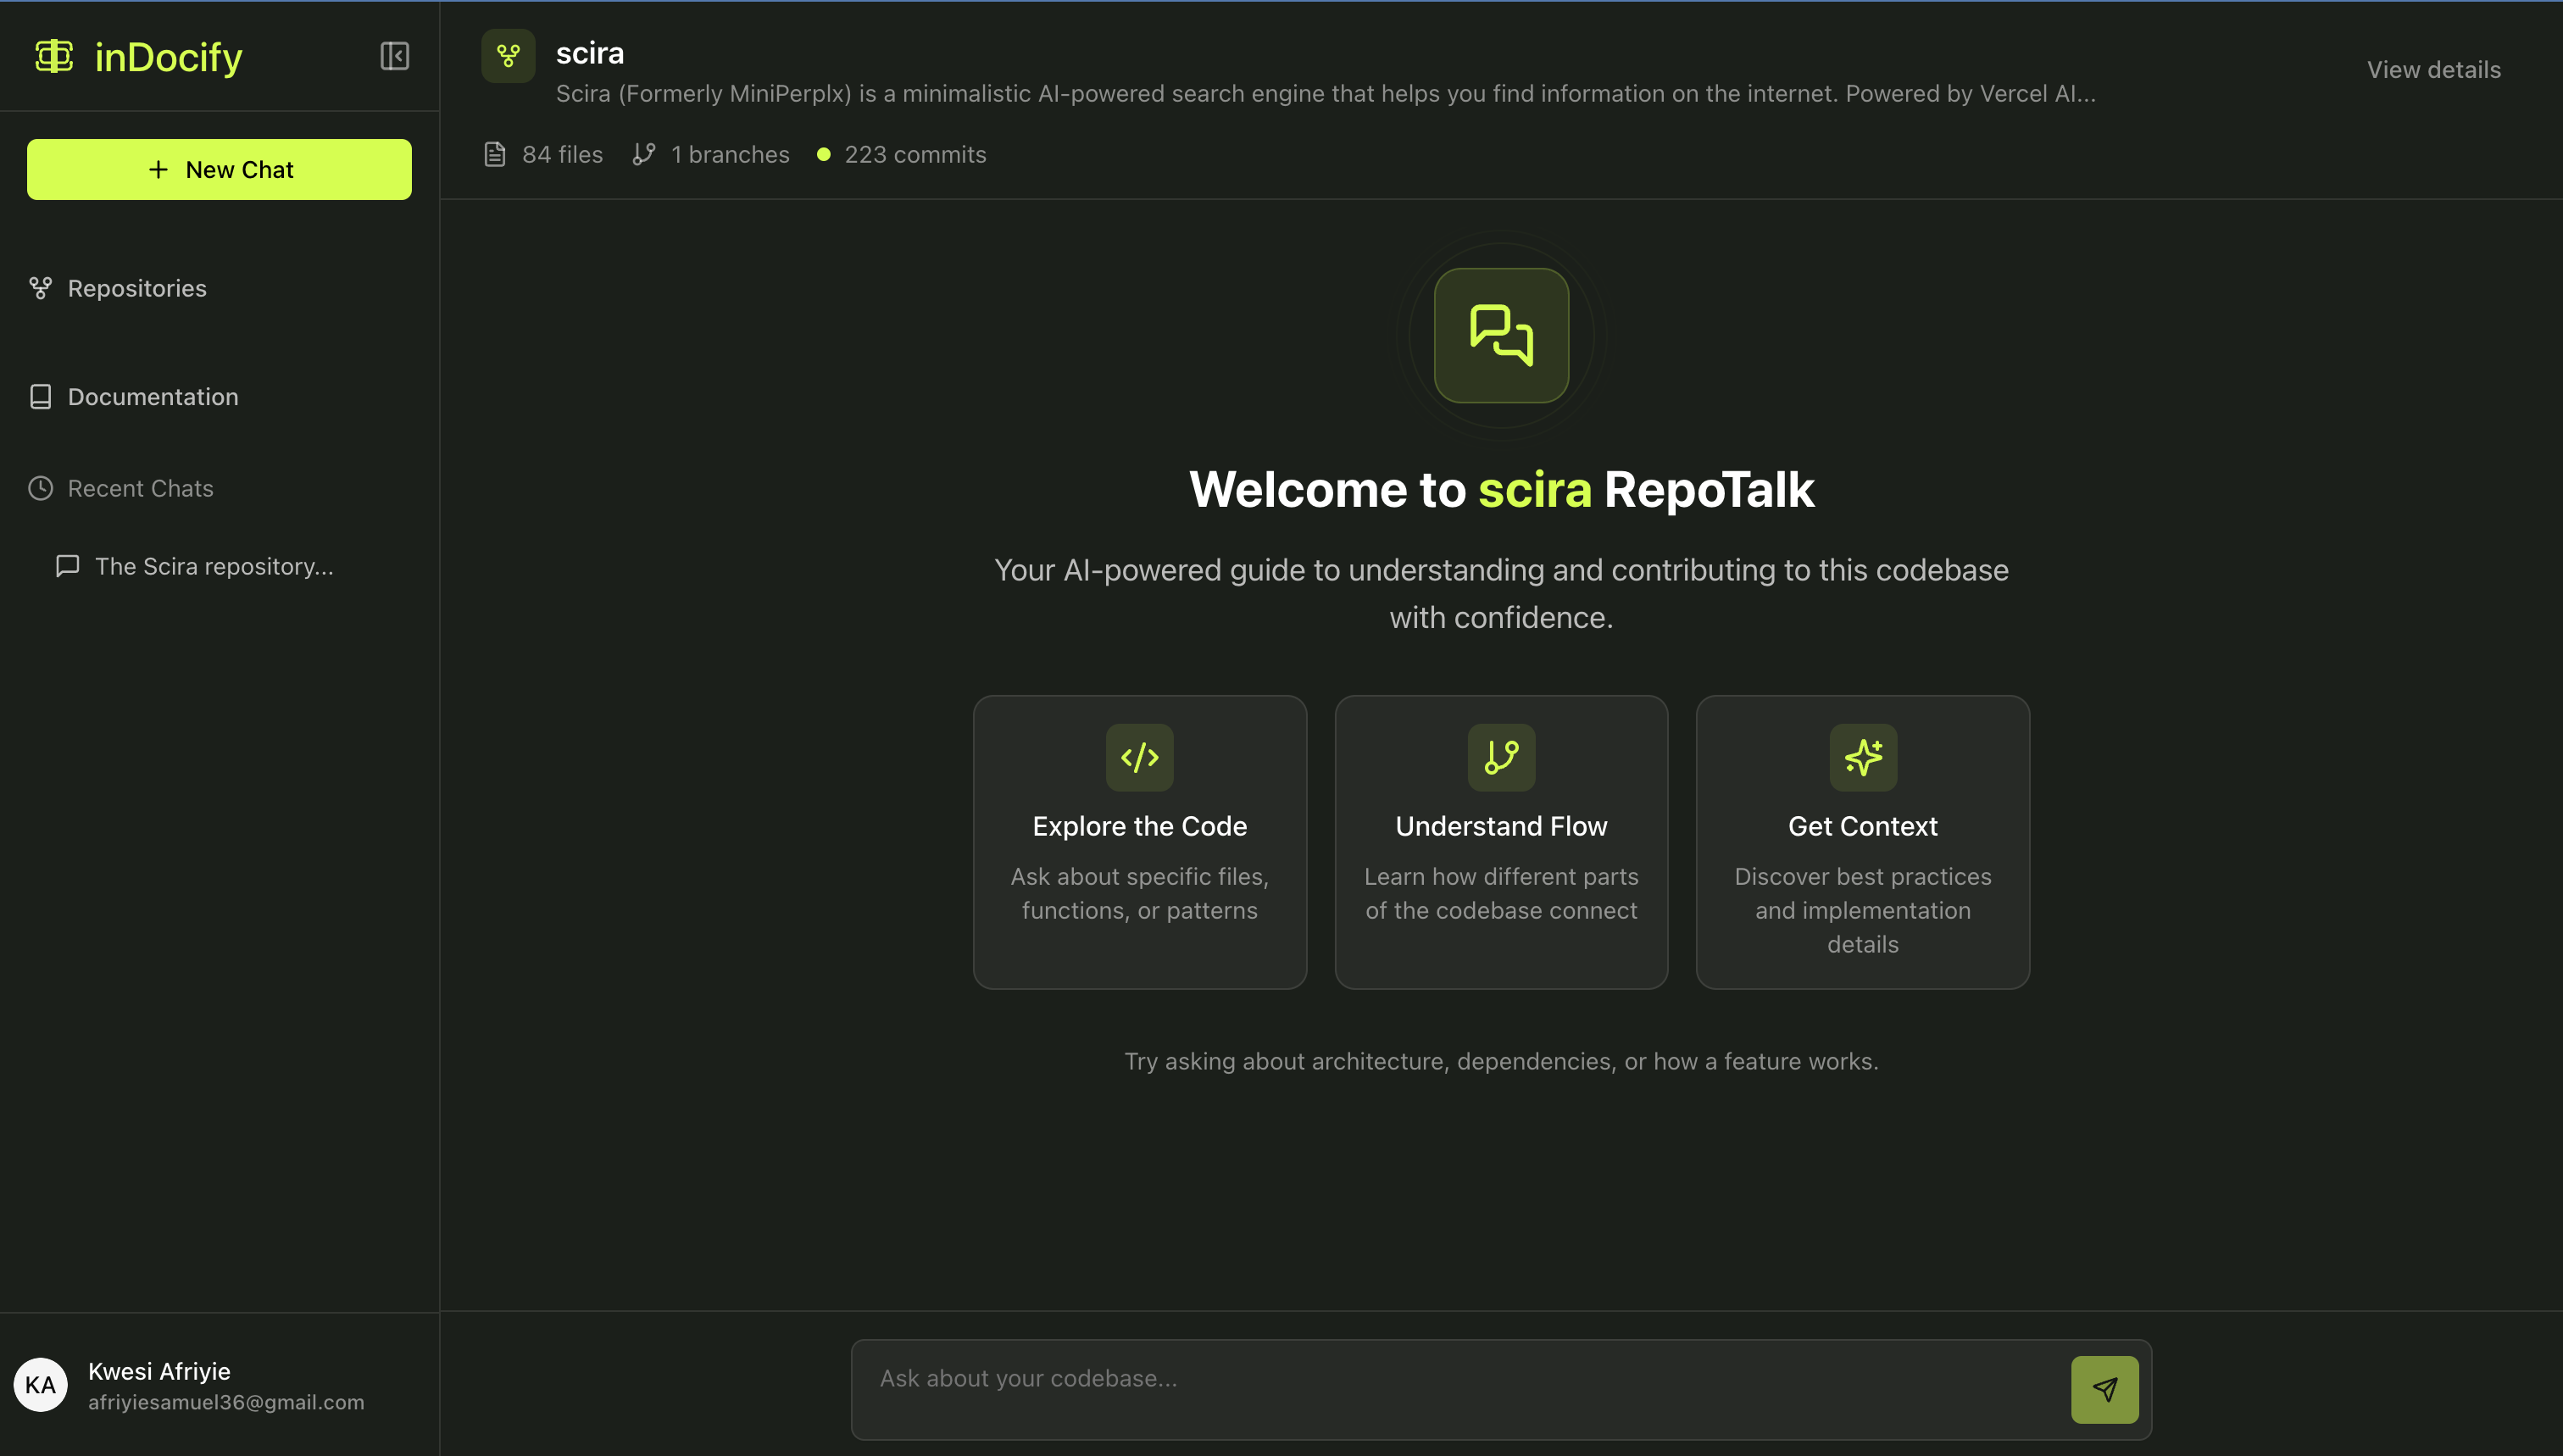Image resolution: width=2563 pixels, height=1456 pixels.
Task: Select the Get Context card
Action: tap(1862, 842)
